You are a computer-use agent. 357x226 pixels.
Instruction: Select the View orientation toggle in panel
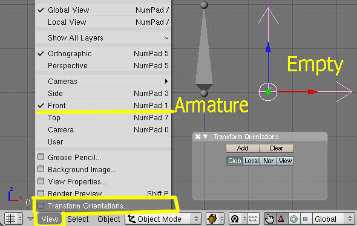(285, 161)
